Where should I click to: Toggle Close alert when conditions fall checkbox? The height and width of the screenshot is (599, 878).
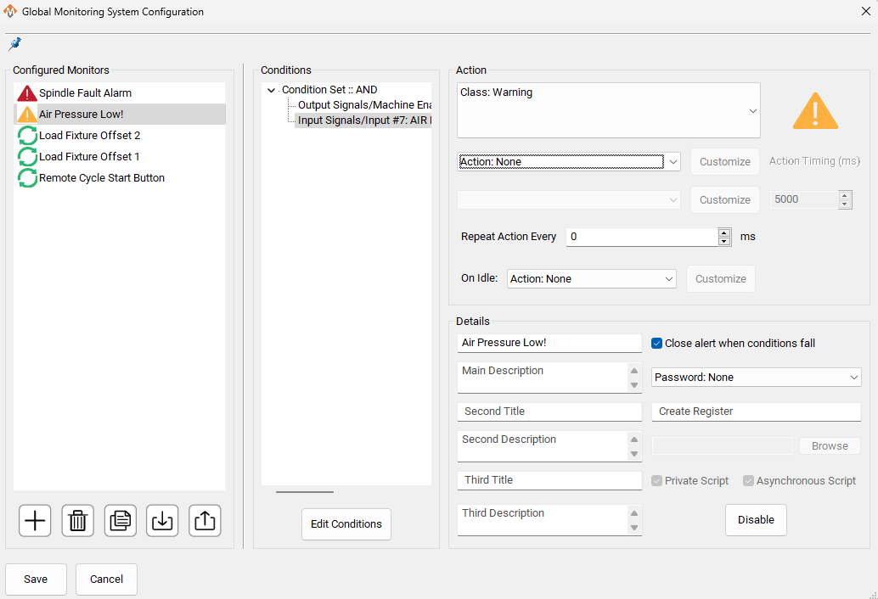656,344
